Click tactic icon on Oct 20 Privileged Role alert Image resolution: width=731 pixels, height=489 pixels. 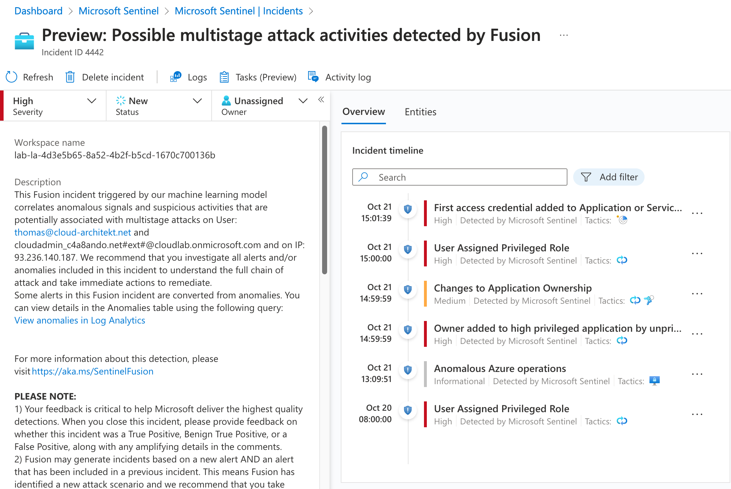[622, 421]
